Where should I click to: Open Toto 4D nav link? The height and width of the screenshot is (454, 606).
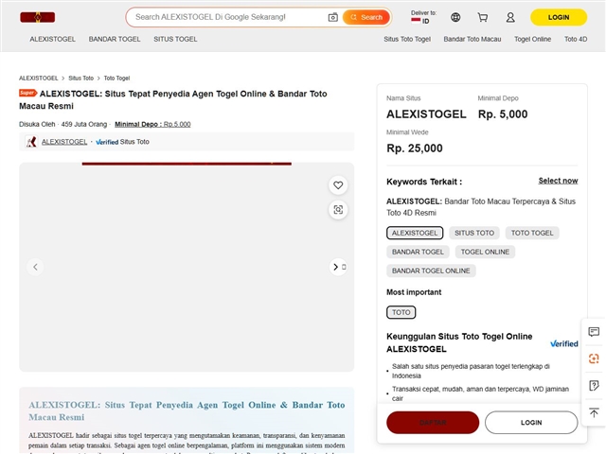point(576,39)
